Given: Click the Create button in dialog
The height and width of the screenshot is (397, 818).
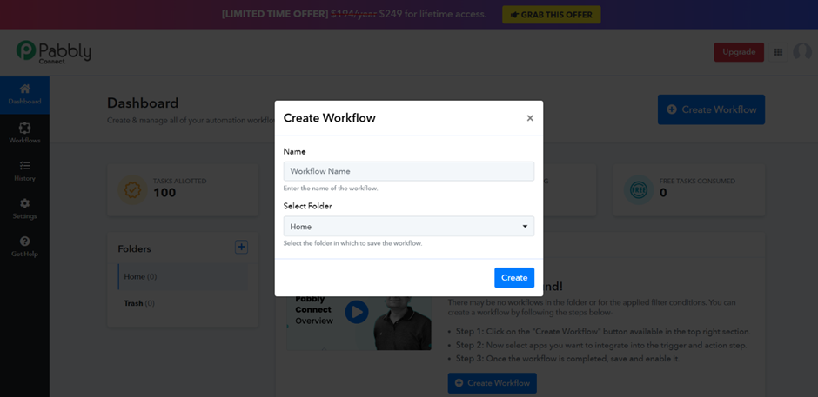Looking at the screenshot, I should tap(513, 278).
